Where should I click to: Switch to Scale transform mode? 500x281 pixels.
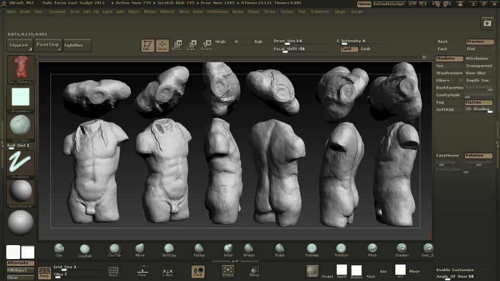[x=191, y=45]
